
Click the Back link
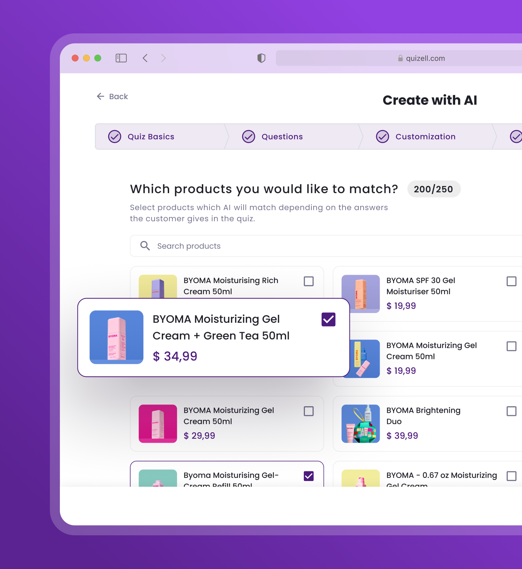click(112, 96)
